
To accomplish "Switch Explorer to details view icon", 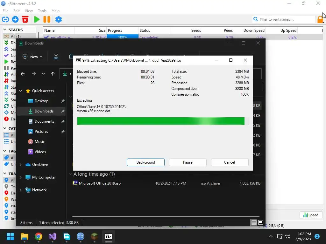I will [254, 223].
